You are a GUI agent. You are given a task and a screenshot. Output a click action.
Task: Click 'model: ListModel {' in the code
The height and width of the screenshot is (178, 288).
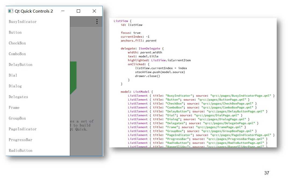pos(137,92)
